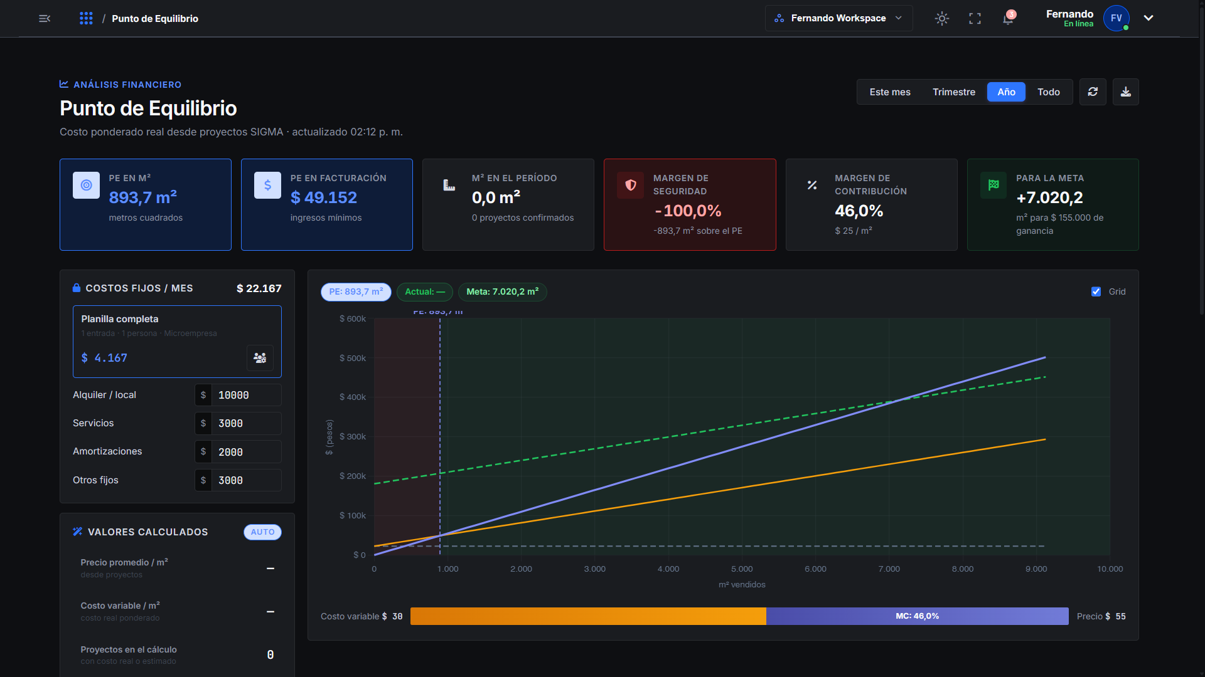This screenshot has width=1205, height=677.
Task: Click the FV user avatar
Action: pyautogui.click(x=1116, y=18)
